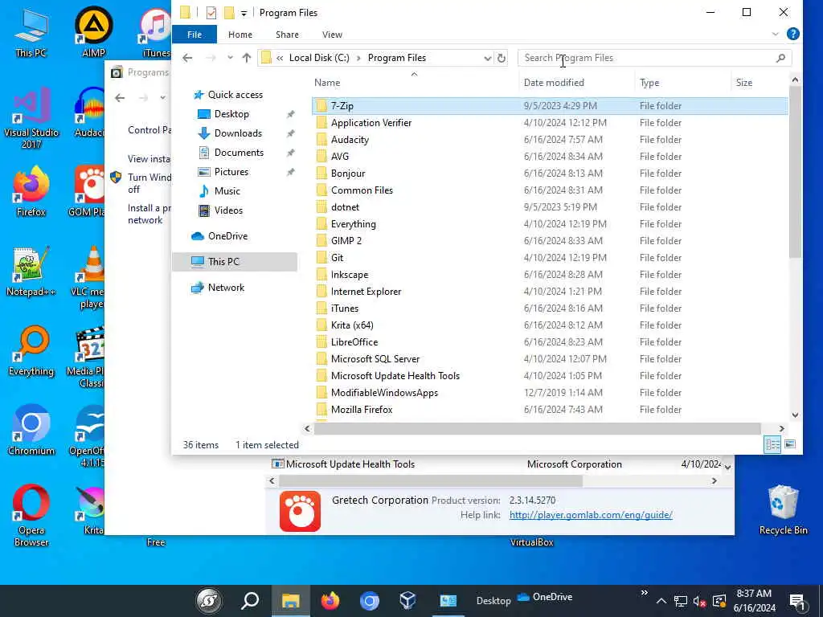Select Network in navigation pane
823x617 pixels.
[226, 288]
